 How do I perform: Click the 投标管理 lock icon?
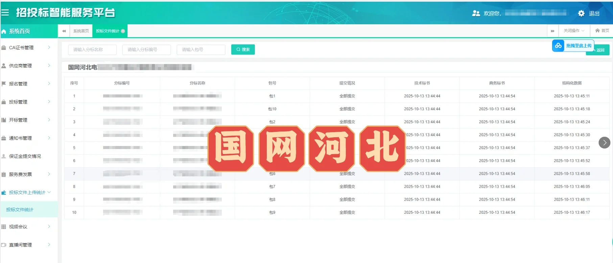4,102
